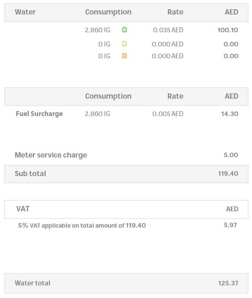Click the orange consumption slab indicator
The image size is (252, 298).
click(124, 56)
